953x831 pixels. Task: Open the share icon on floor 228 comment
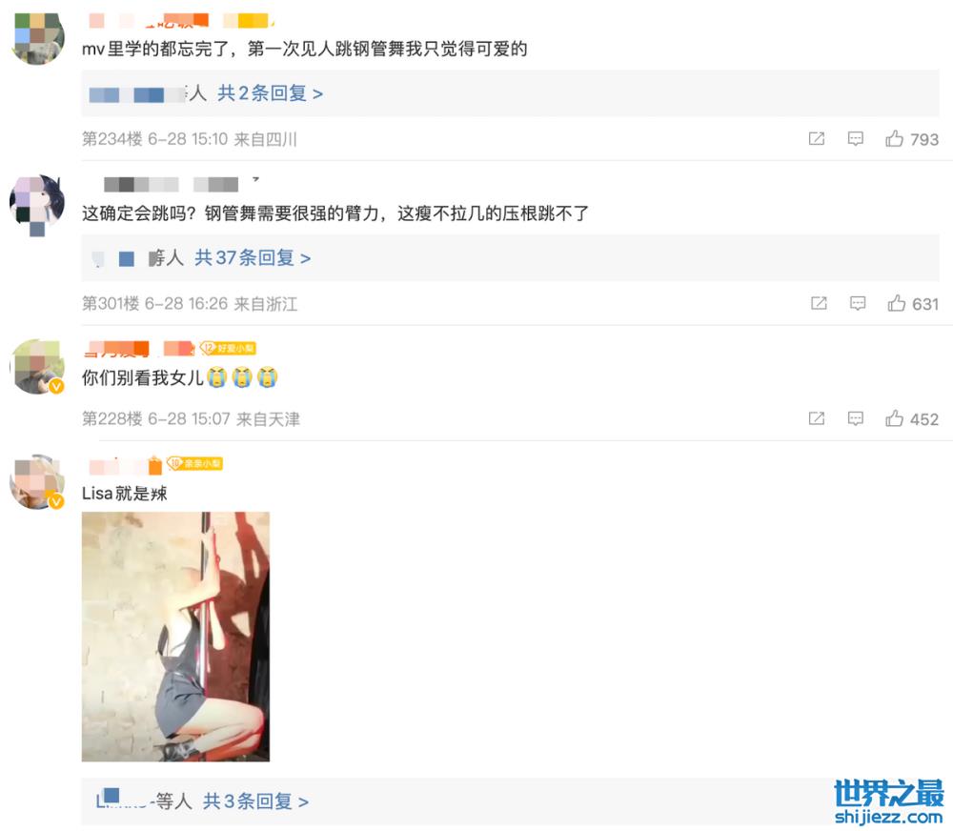point(817,419)
